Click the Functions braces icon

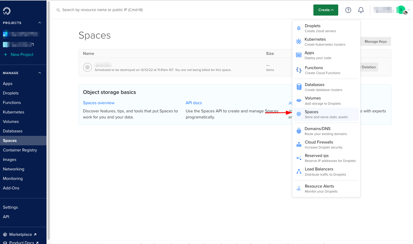299,70
